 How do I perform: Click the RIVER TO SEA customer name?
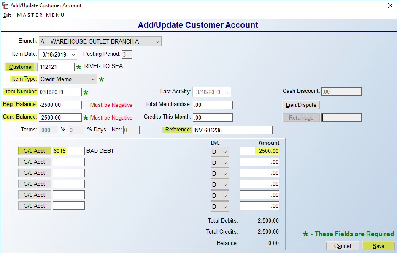[103, 66]
